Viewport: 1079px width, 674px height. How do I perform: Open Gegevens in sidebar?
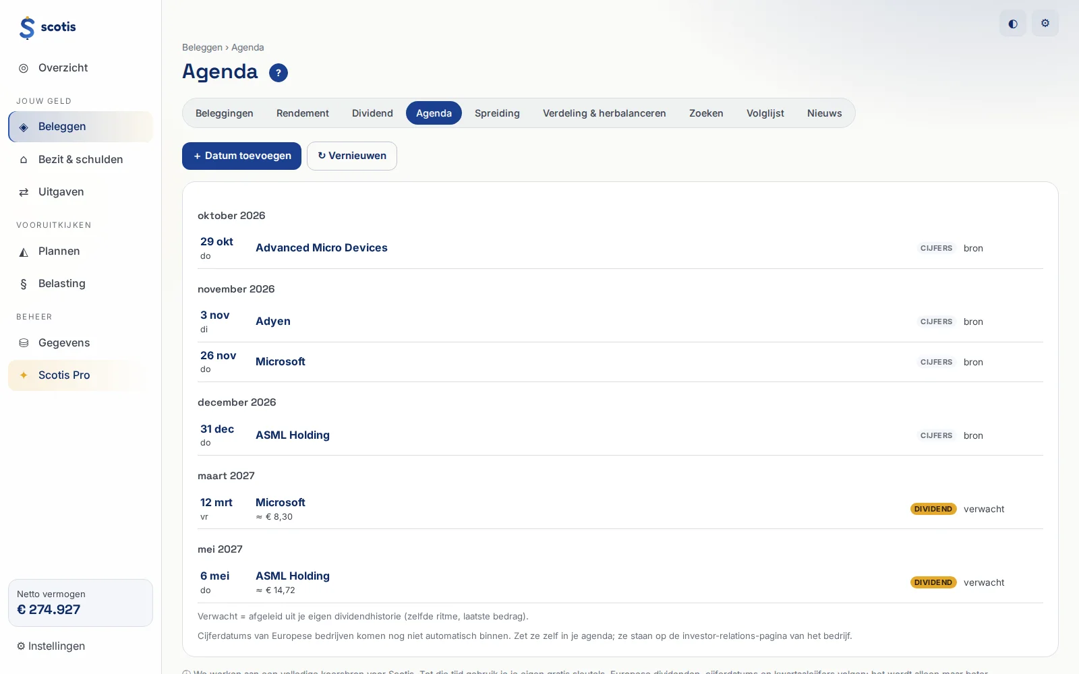click(80, 343)
